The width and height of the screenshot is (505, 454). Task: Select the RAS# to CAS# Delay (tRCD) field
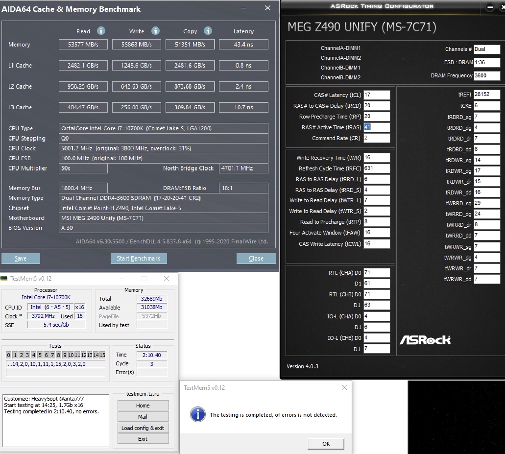coord(377,106)
